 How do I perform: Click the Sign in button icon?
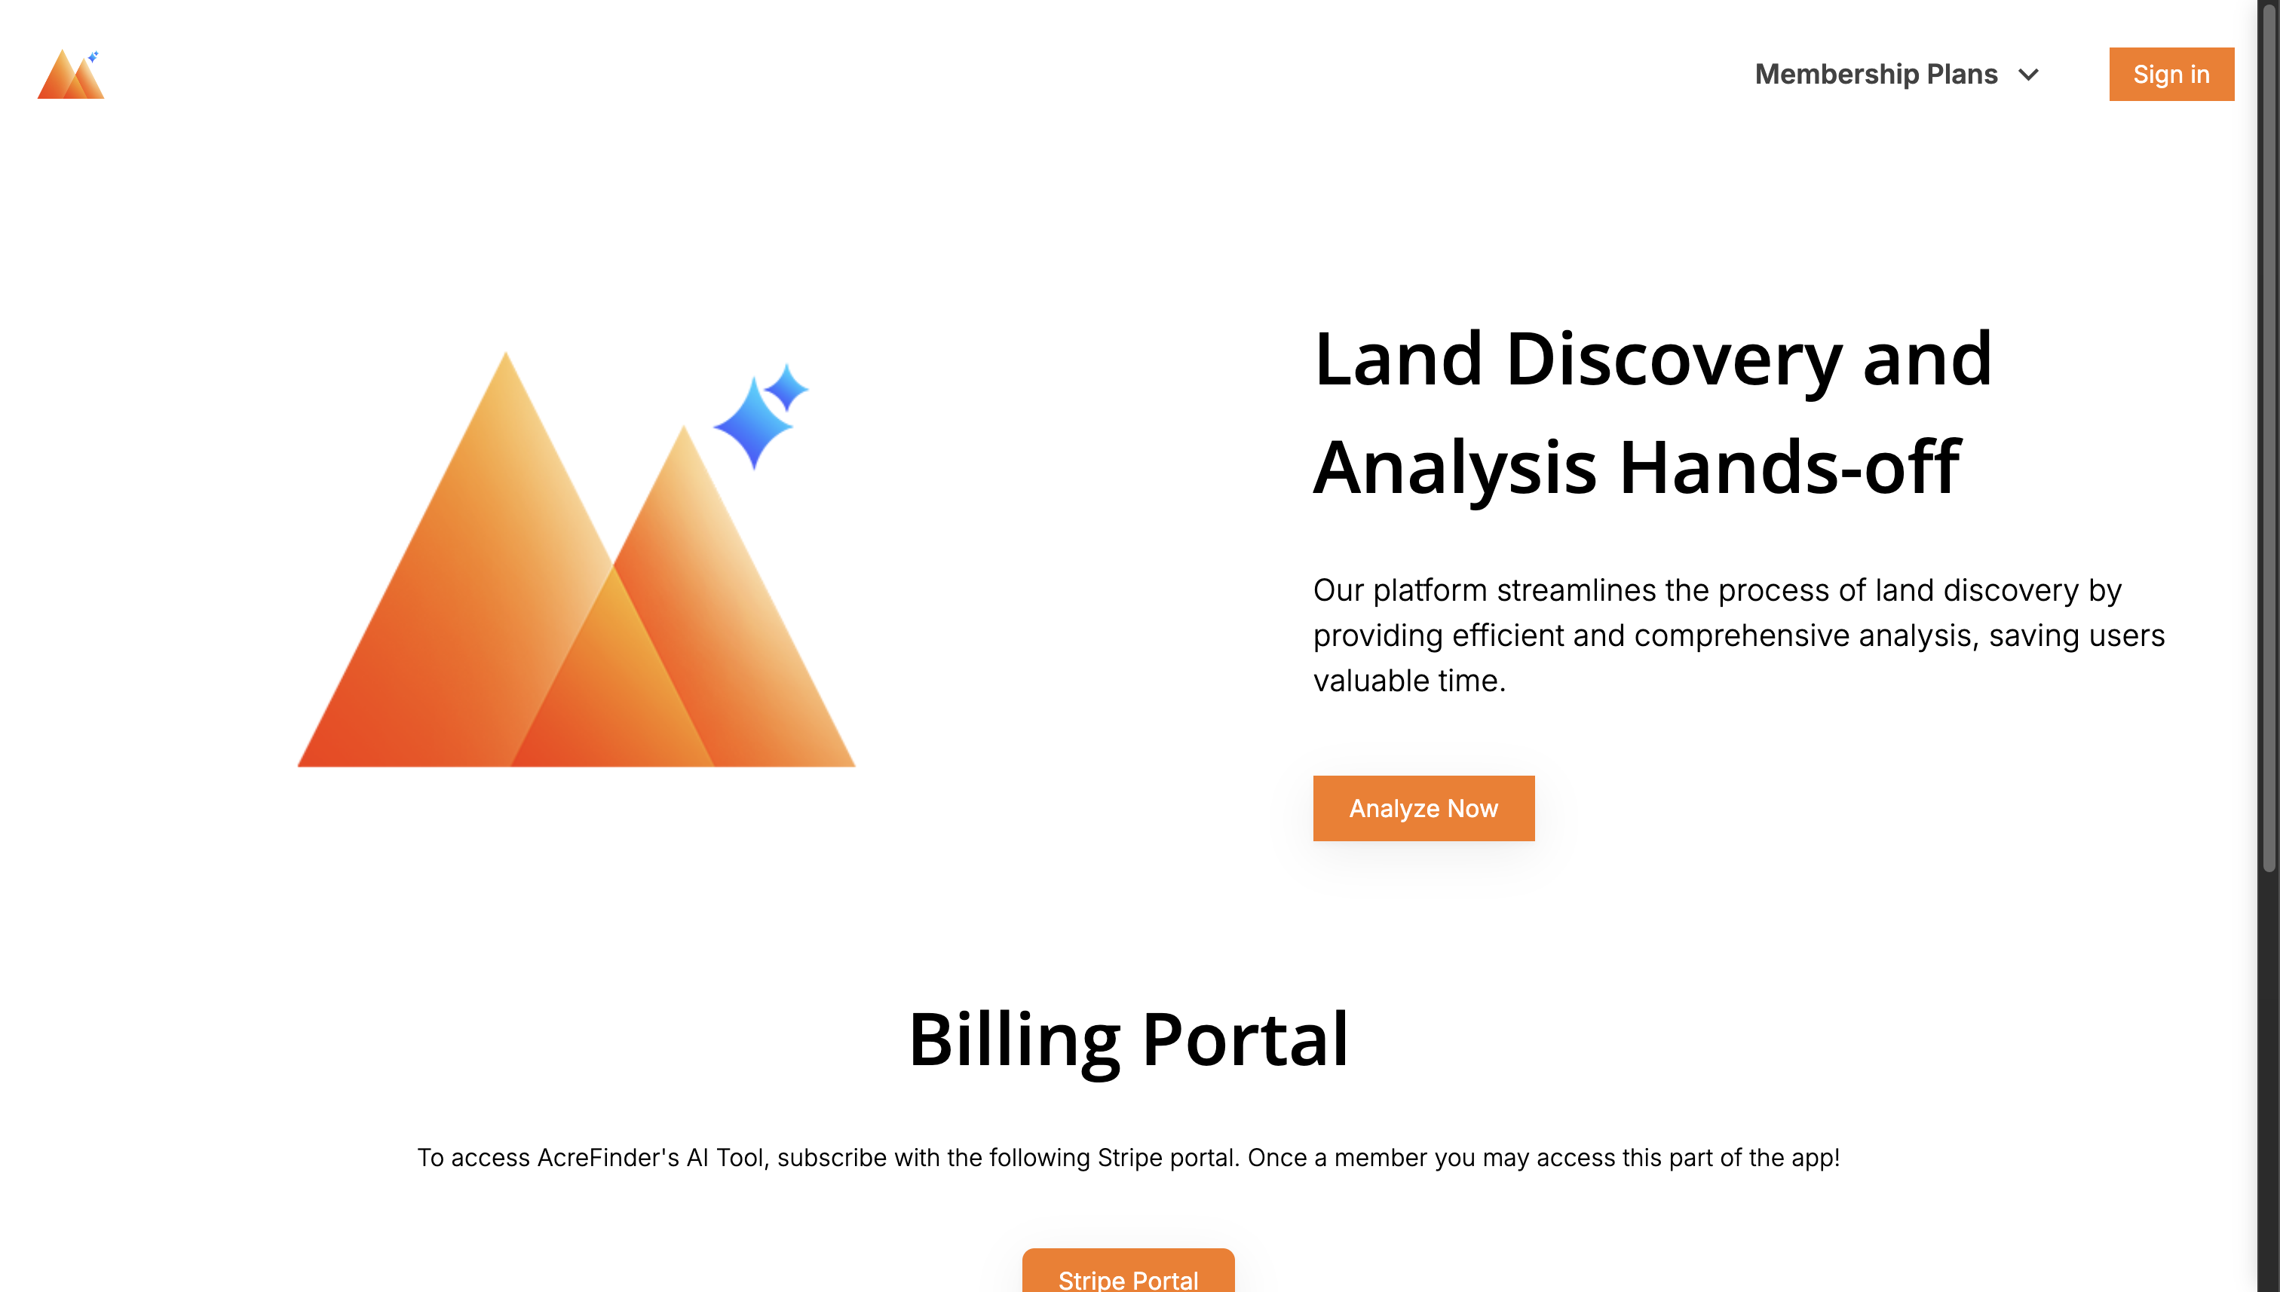point(2172,74)
